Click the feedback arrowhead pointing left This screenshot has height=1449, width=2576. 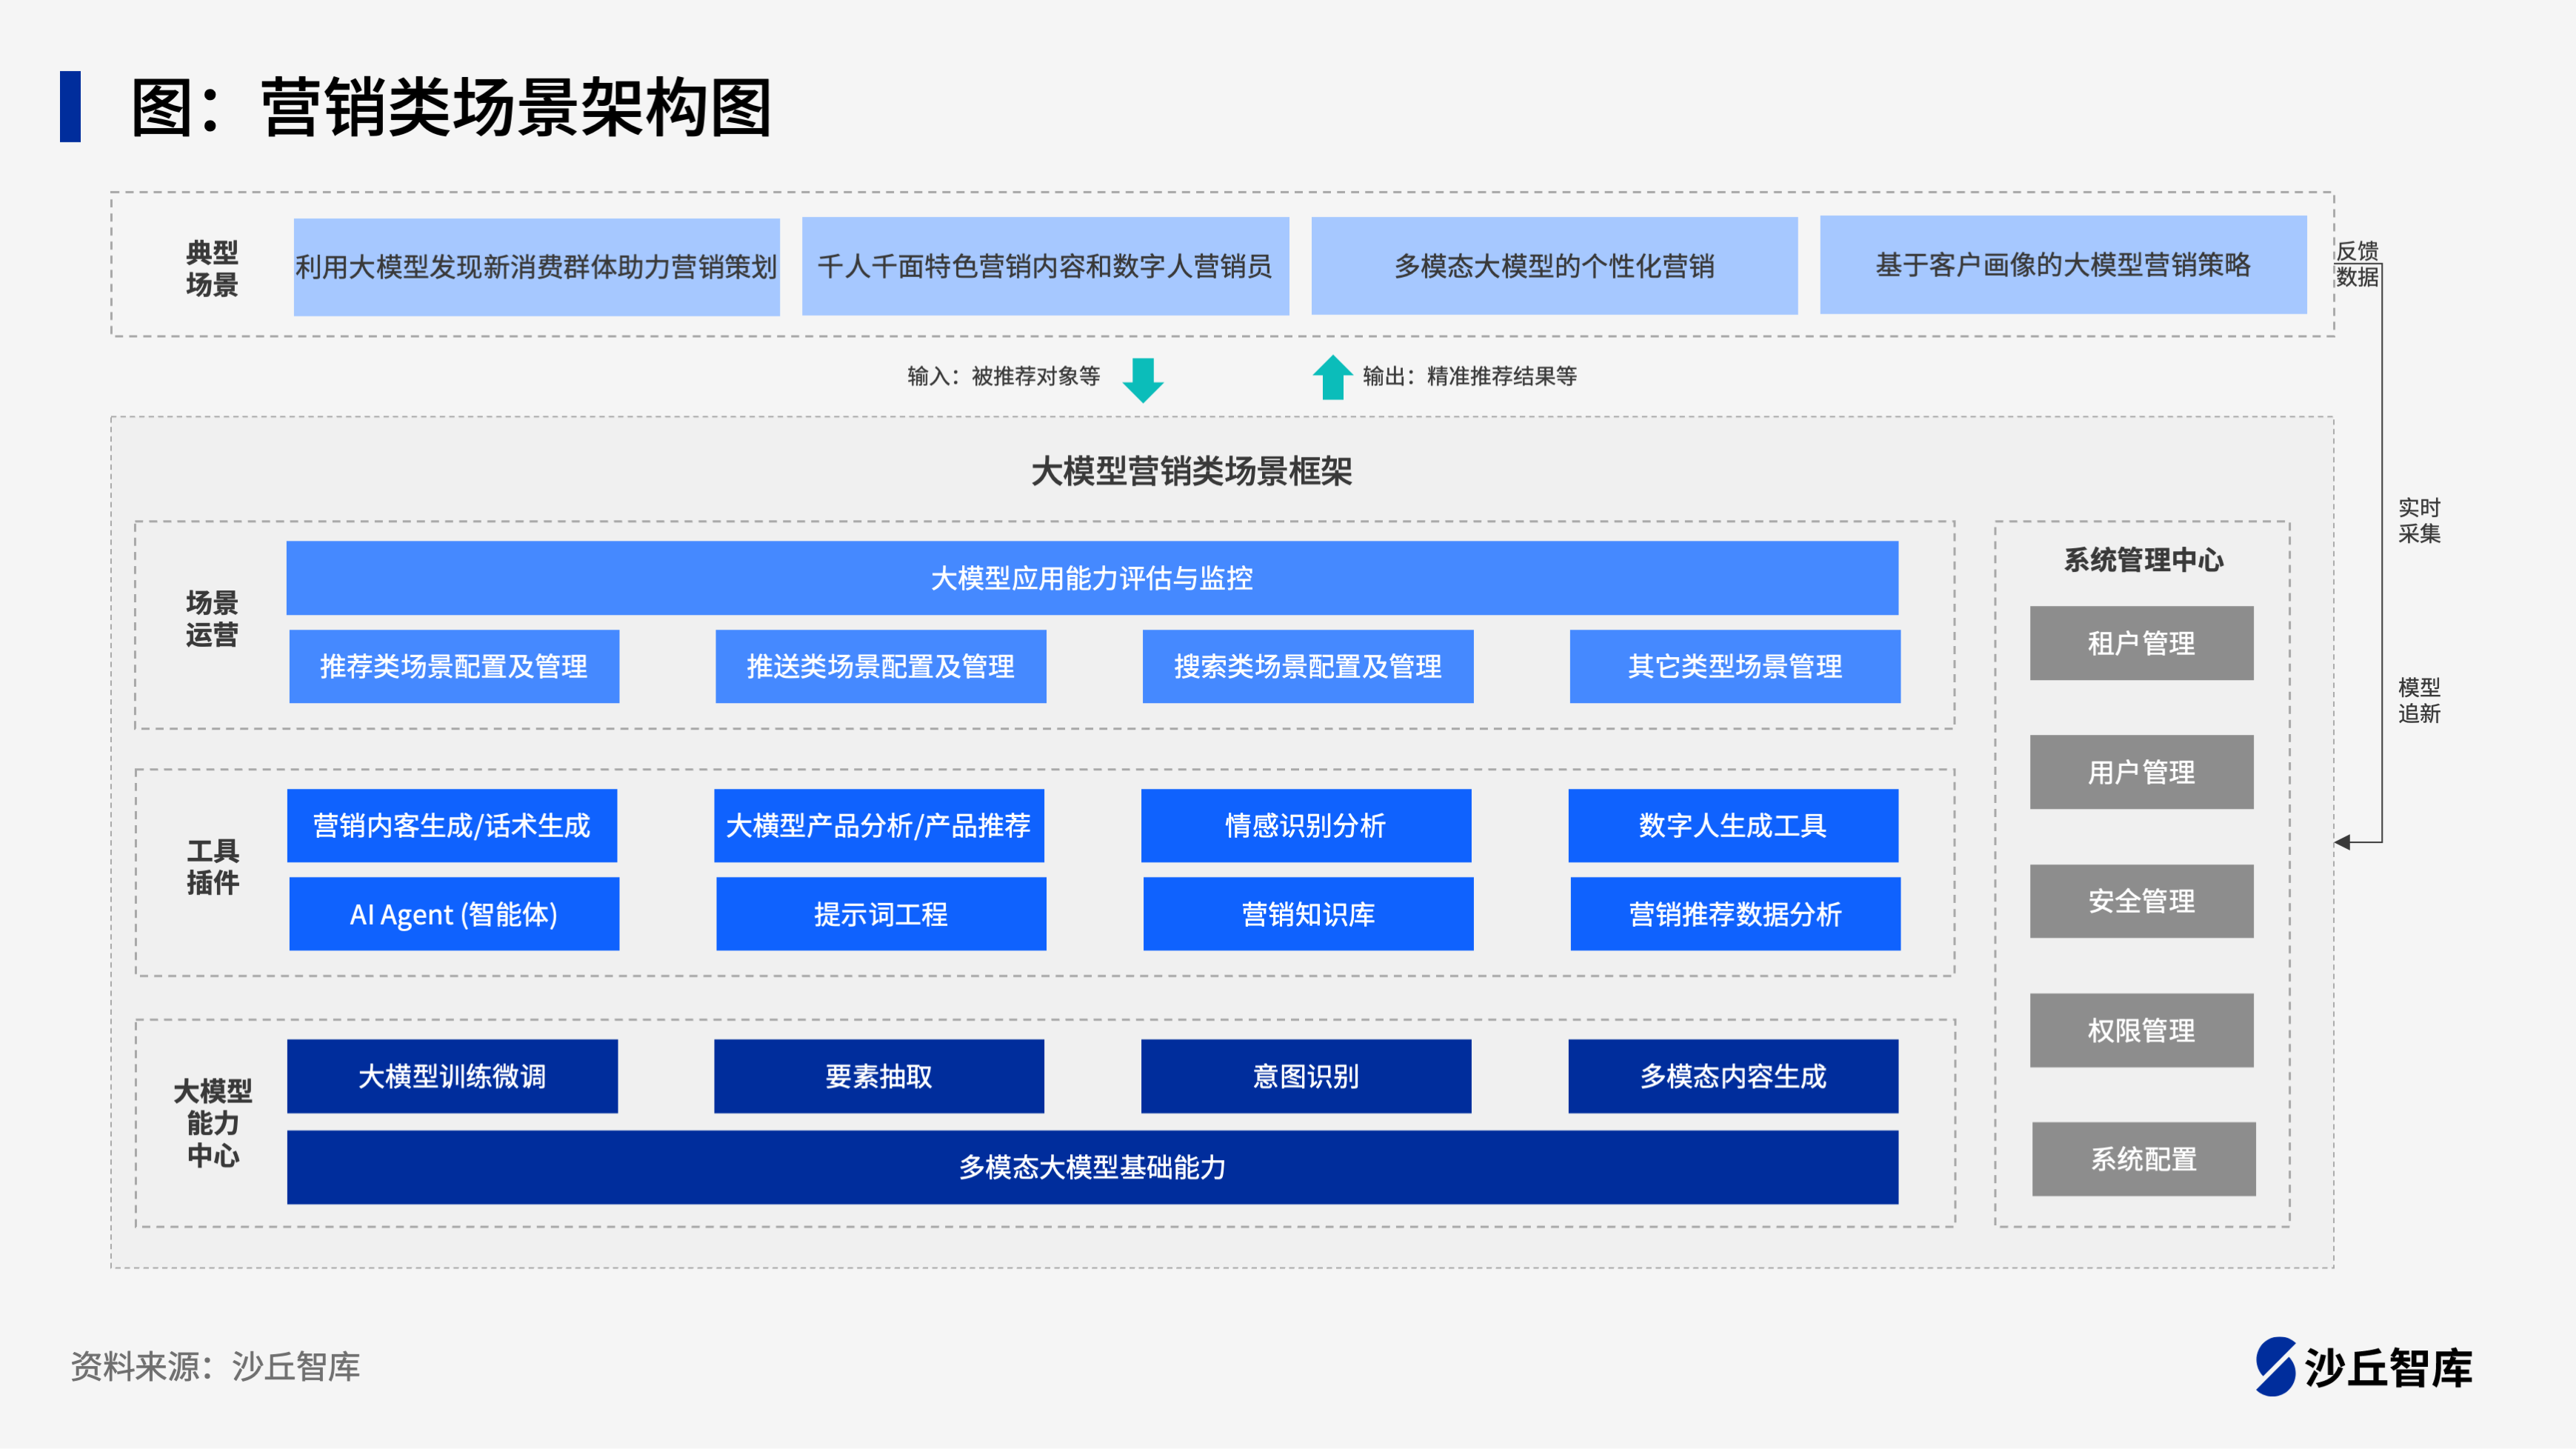(2343, 842)
